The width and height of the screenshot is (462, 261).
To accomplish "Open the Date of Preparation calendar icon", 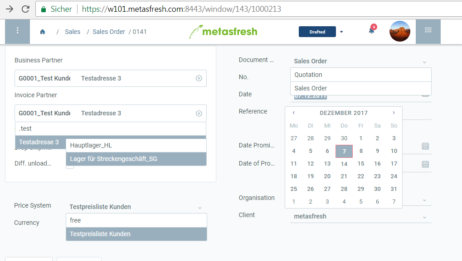I will (425, 164).
